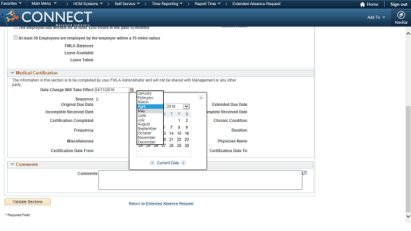Open calendar picker next to date field
This screenshot has width=411, height=231.
coord(132,90)
